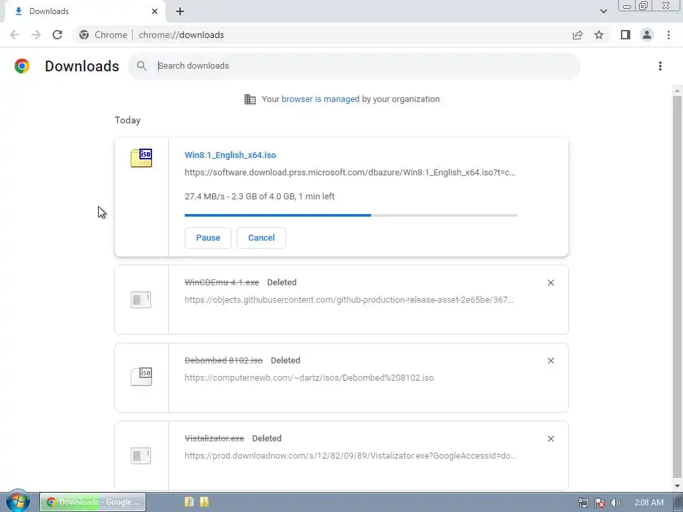Click the Downloads - Google Chrome taskbar button
Screen dimensions: 683x512
tap(93, 502)
